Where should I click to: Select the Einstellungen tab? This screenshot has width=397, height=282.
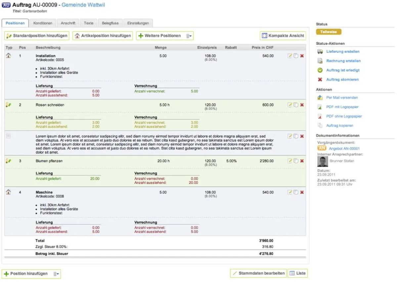138,23
